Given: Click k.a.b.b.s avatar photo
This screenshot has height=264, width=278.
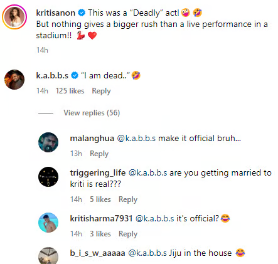Looking at the screenshot, I should coord(14,80).
